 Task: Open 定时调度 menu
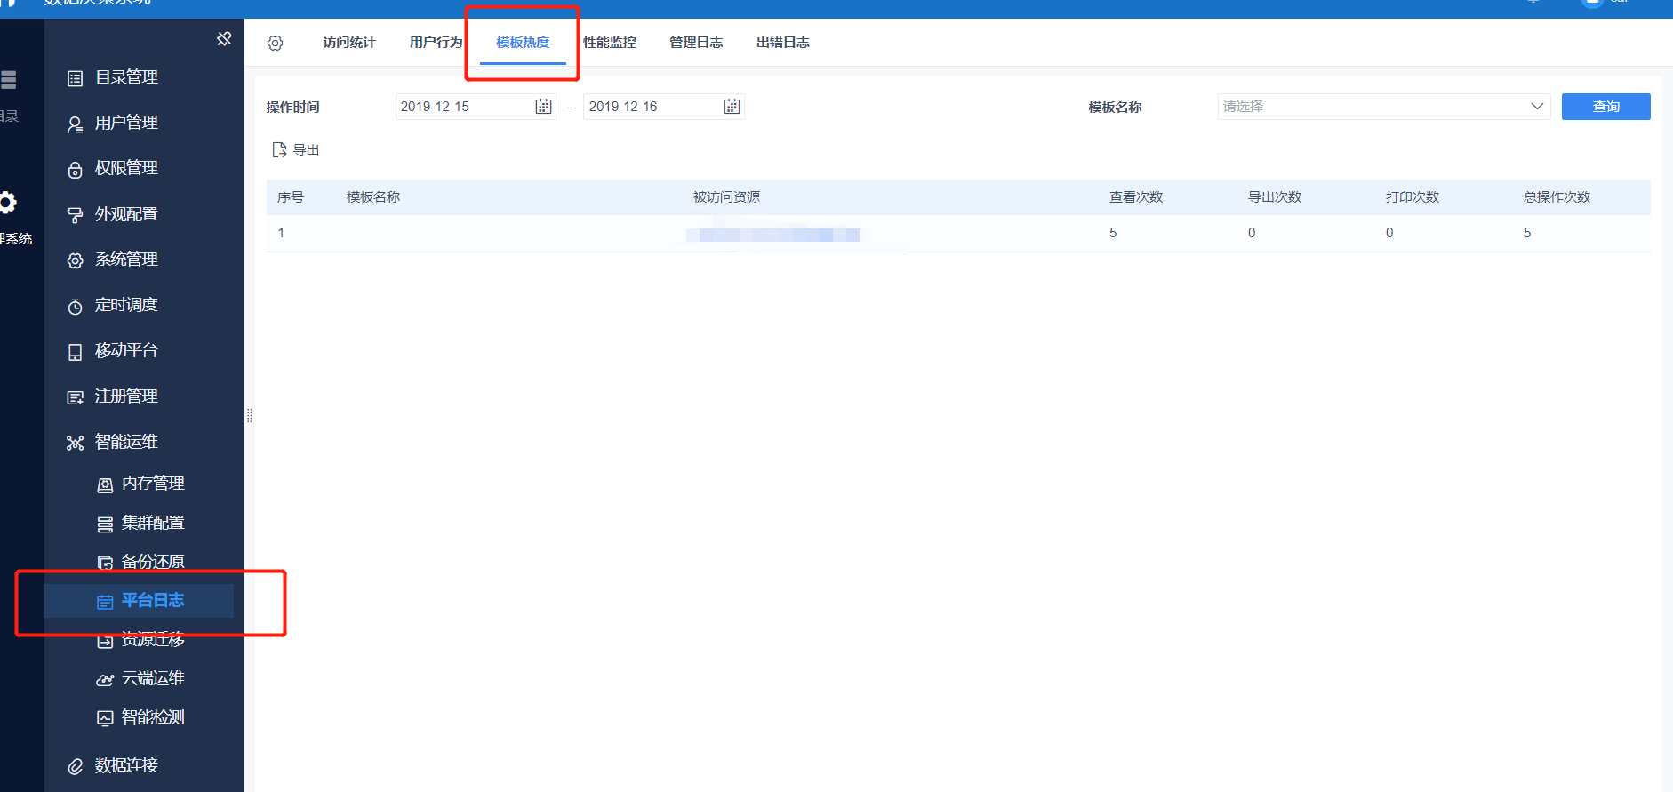coord(126,305)
